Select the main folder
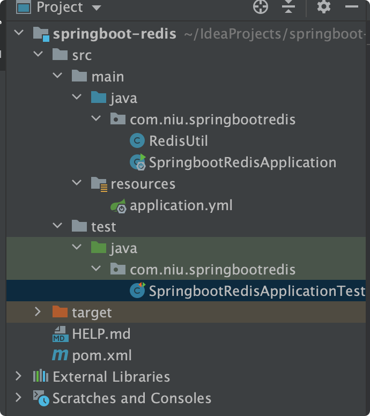370x416 pixels. [x=107, y=77]
